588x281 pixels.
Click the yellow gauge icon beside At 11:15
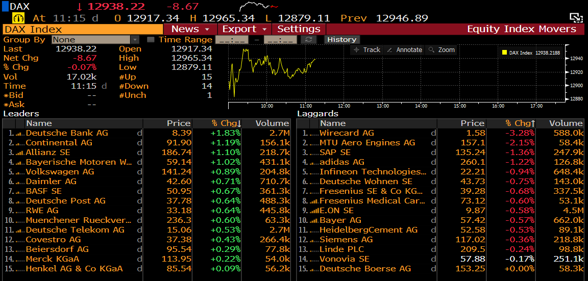[18, 18]
